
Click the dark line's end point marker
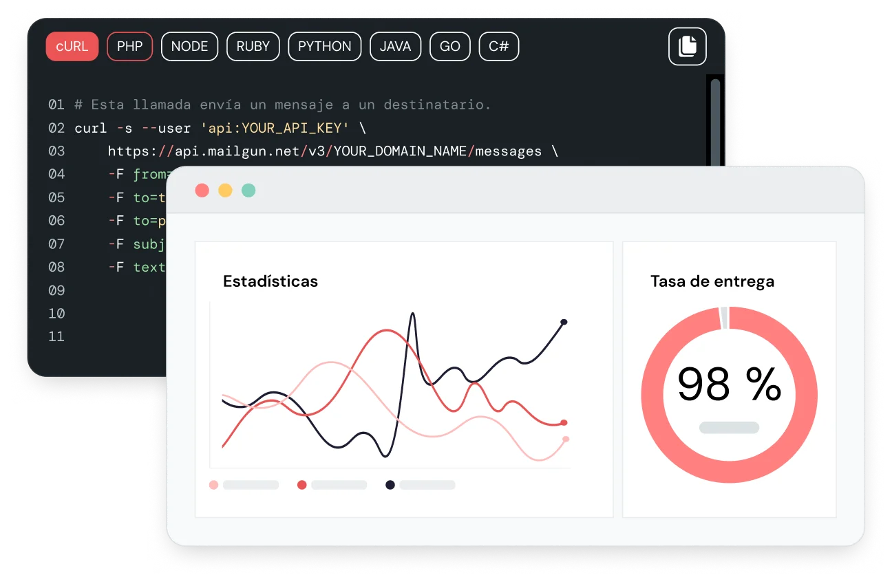[x=564, y=322]
